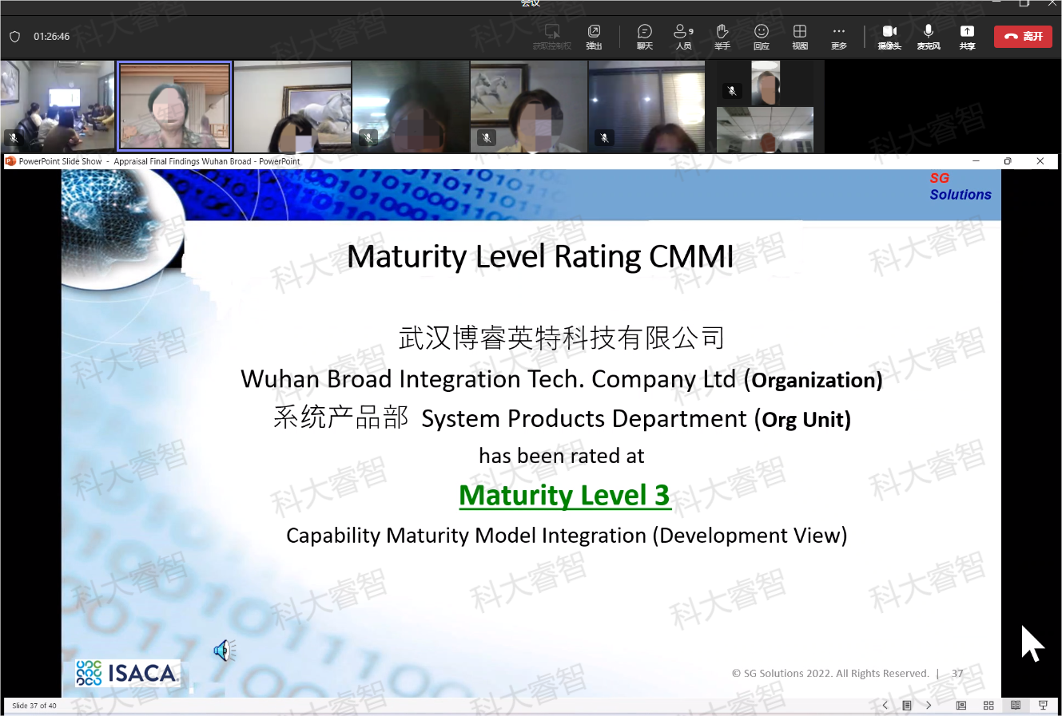1062x716 pixels.
Task: Click the audio speaker icon on slide
Action: coord(224,651)
